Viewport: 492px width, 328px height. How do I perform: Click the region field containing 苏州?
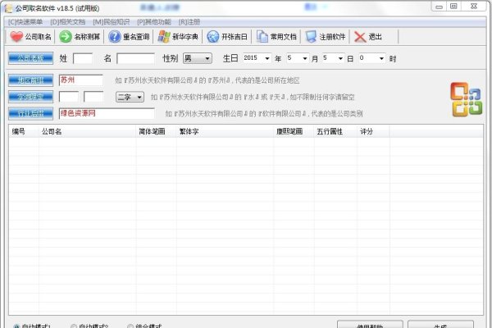click(81, 80)
